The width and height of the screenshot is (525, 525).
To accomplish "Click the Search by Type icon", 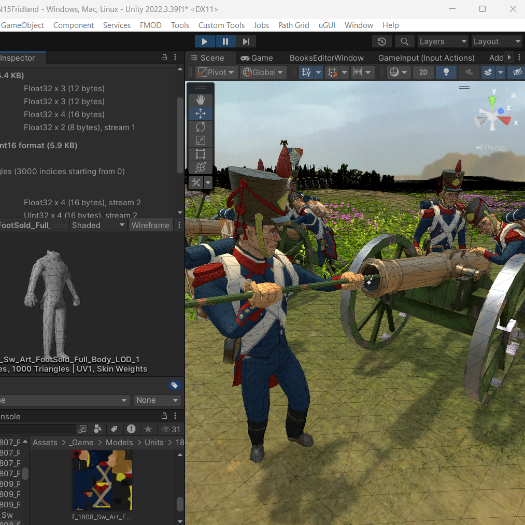I will [x=98, y=429].
